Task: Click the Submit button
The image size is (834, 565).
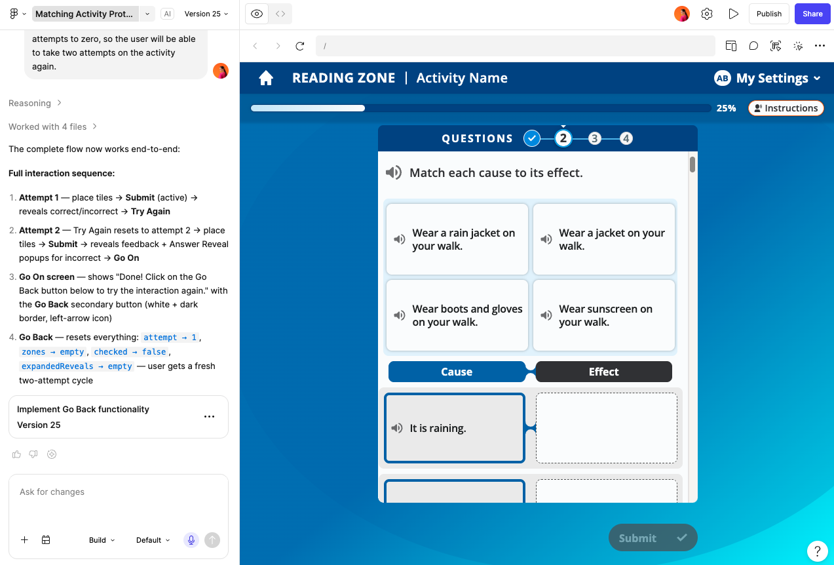Action: tap(653, 537)
